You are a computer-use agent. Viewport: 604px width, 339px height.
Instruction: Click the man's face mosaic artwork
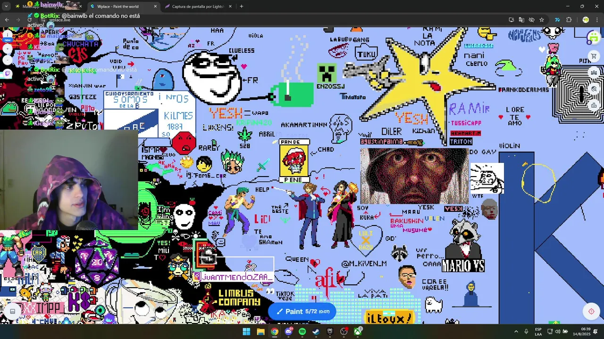tap(414, 176)
